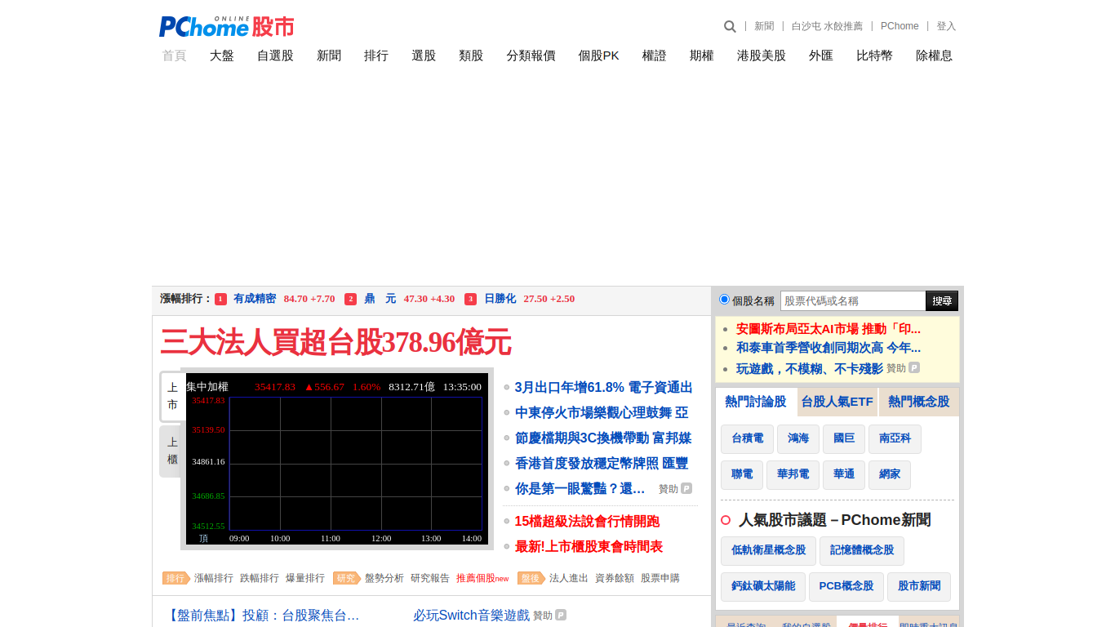
Task: Open the 比特幣 menu item
Action: pyautogui.click(x=874, y=56)
